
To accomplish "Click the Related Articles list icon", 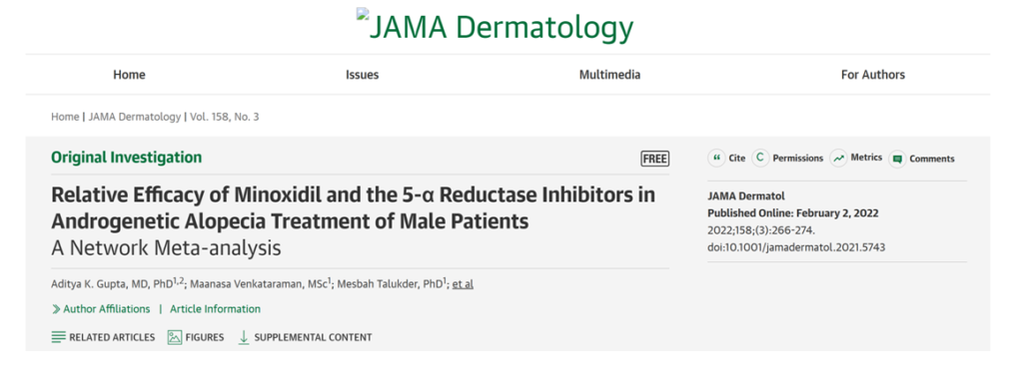I will pos(59,337).
